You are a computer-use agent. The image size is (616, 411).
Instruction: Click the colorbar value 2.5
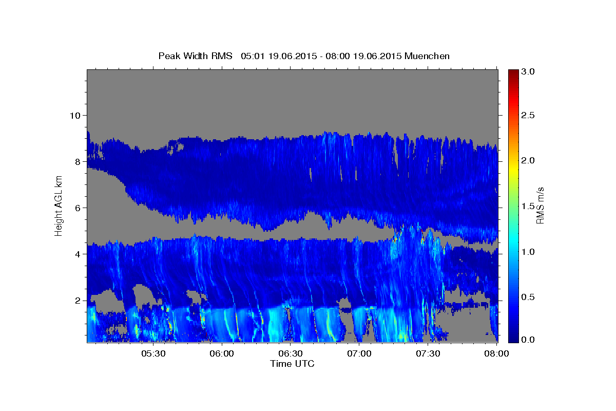pos(528,115)
